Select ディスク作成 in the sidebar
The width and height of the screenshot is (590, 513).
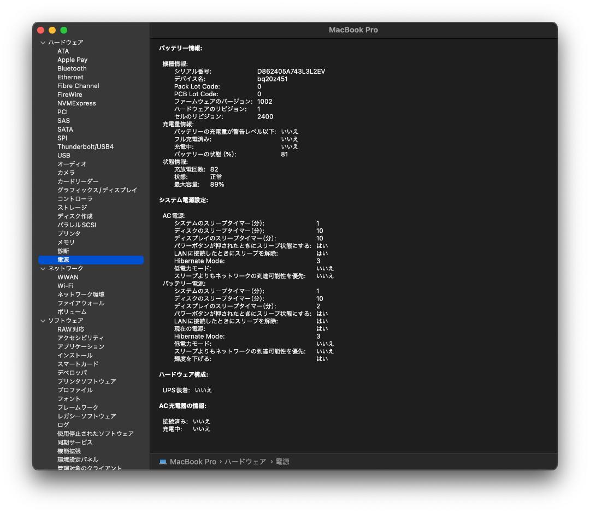[75, 216]
